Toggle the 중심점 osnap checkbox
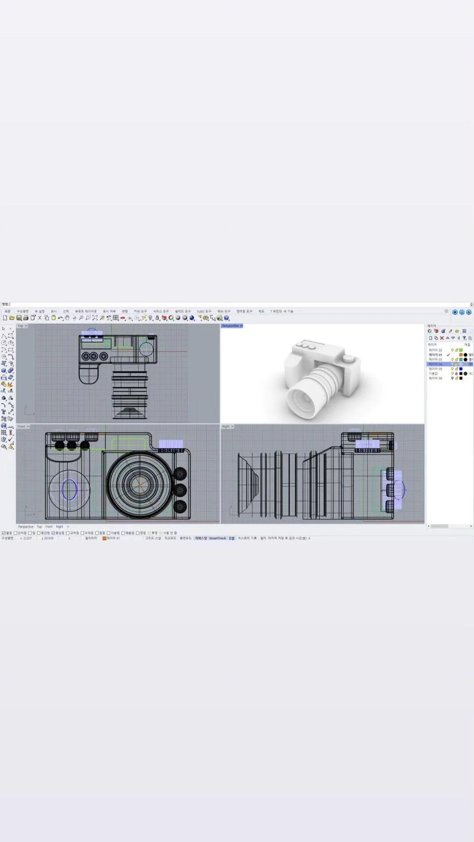Image resolution: width=474 pixels, height=842 pixels. [53, 533]
